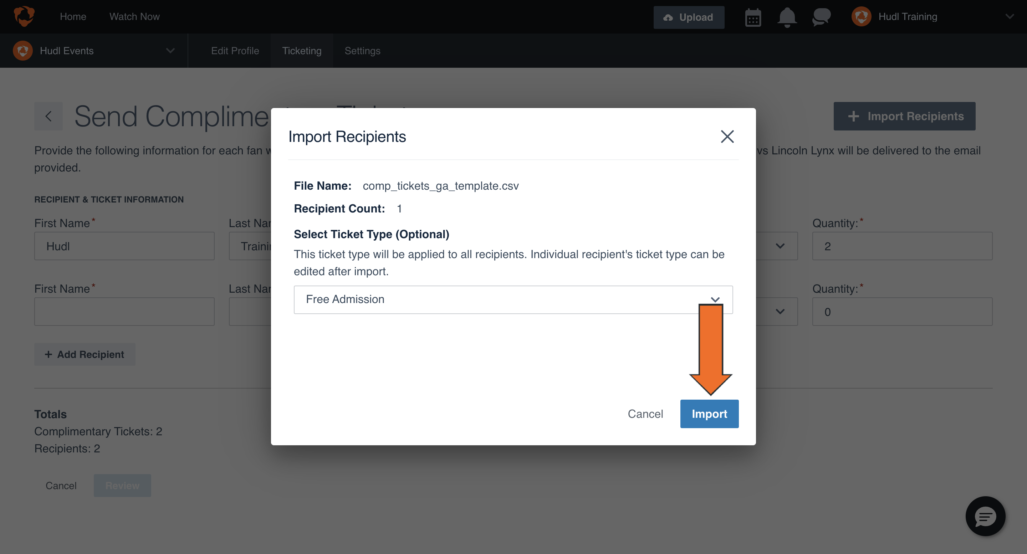Open the messages chat bubbles icon
The height and width of the screenshot is (554, 1027).
pos(821,17)
